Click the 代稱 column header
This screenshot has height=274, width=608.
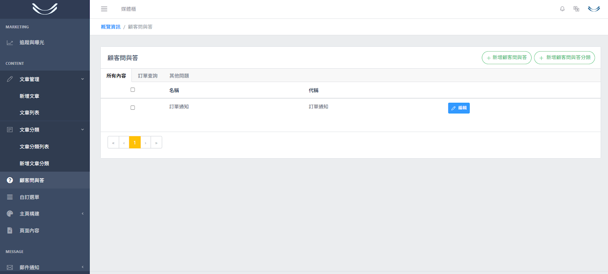(313, 90)
